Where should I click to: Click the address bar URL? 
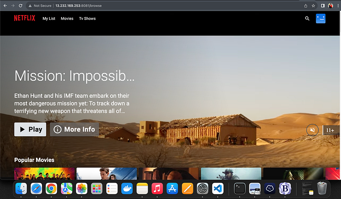[78, 6]
